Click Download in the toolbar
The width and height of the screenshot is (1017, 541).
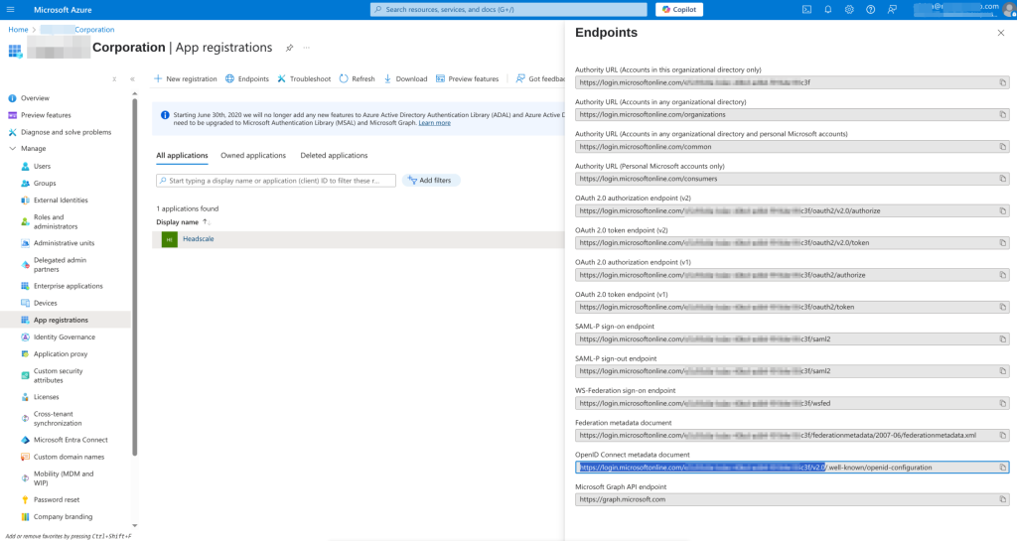(405, 79)
